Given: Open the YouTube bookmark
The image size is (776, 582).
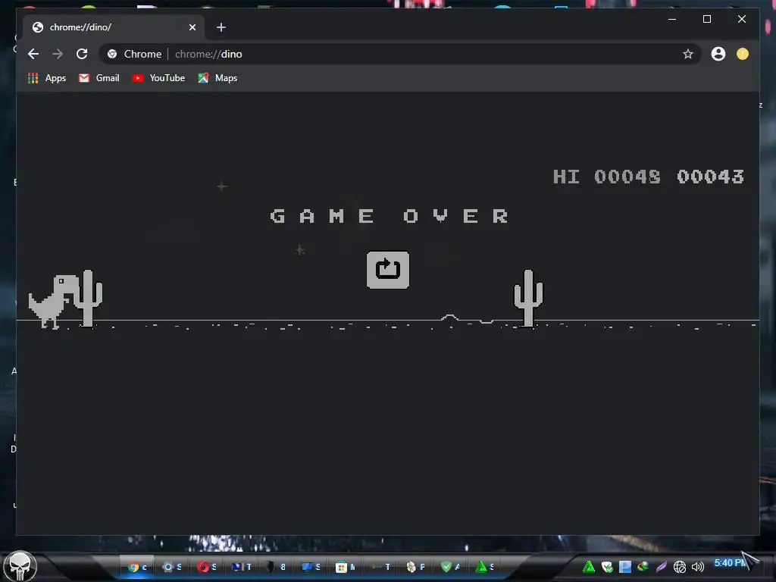Looking at the screenshot, I should coord(158,78).
